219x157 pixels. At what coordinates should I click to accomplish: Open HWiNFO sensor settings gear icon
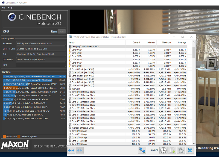pyautogui.click(x=181, y=150)
